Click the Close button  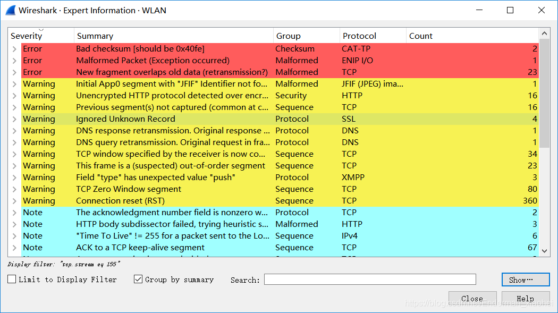(x=472, y=298)
